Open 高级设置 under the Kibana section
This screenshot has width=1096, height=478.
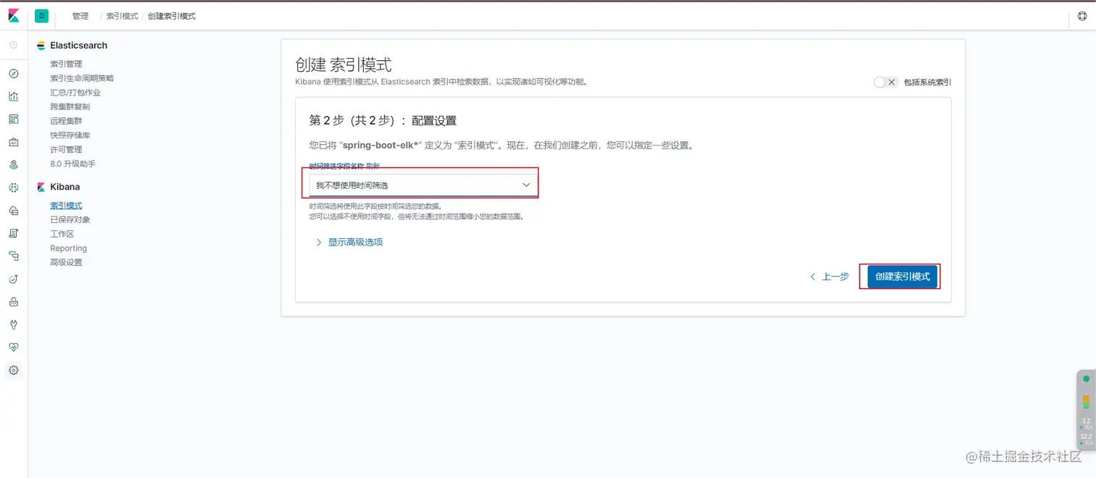pos(66,262)
